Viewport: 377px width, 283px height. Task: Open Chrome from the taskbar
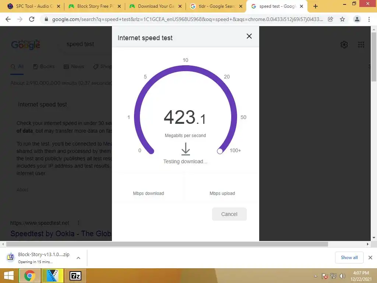pos(29,276)
